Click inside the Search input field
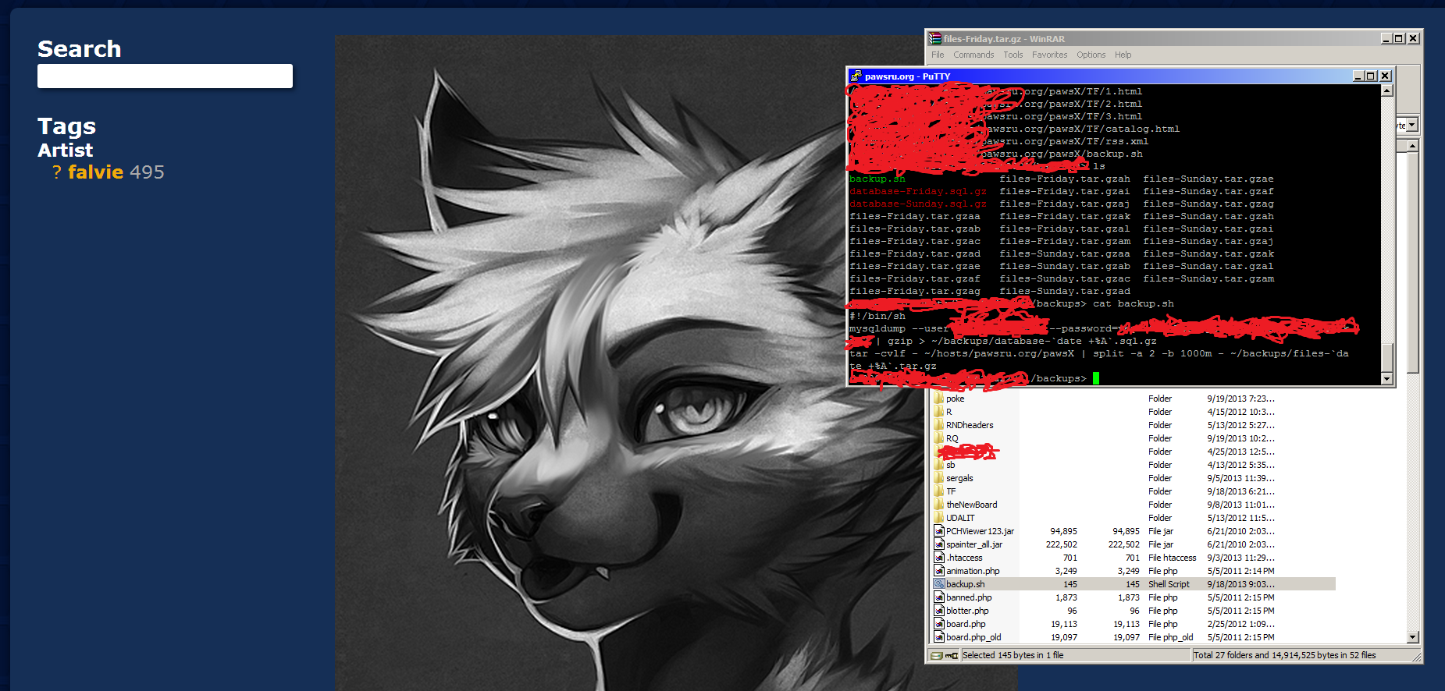 click(x=165, y=76)
